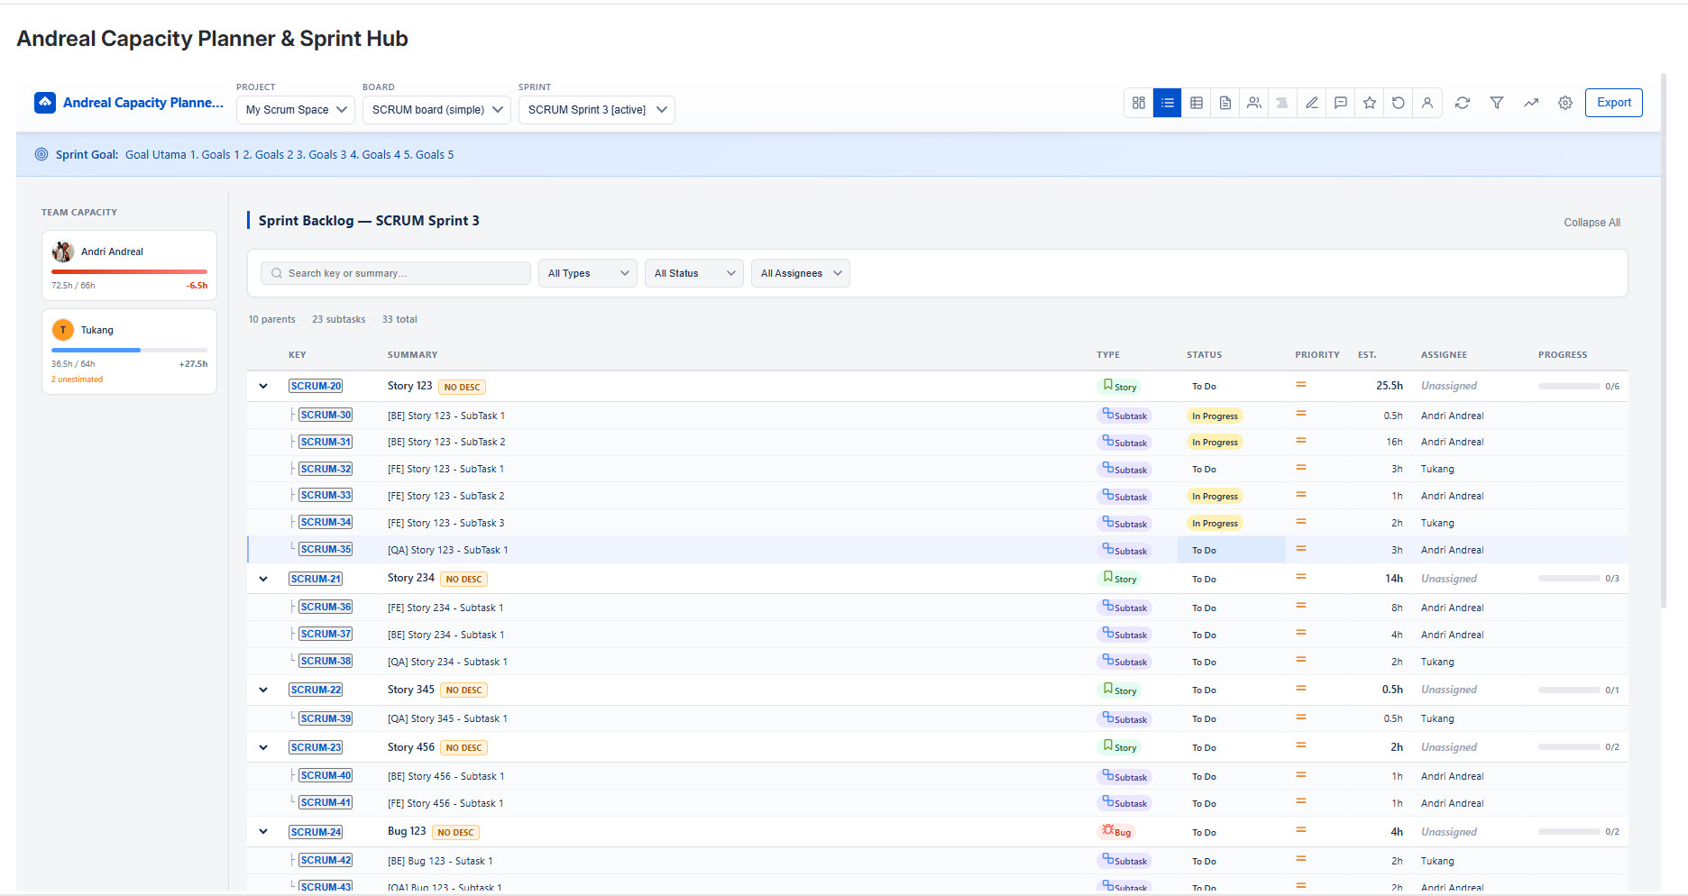1688x896 pixels.
Task: Select the team members view icon
Action: click(x=1253, y=102)
